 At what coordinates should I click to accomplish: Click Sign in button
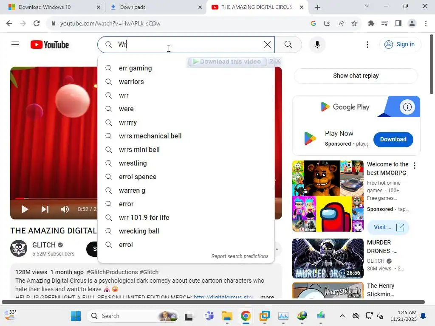pos(400,44)
